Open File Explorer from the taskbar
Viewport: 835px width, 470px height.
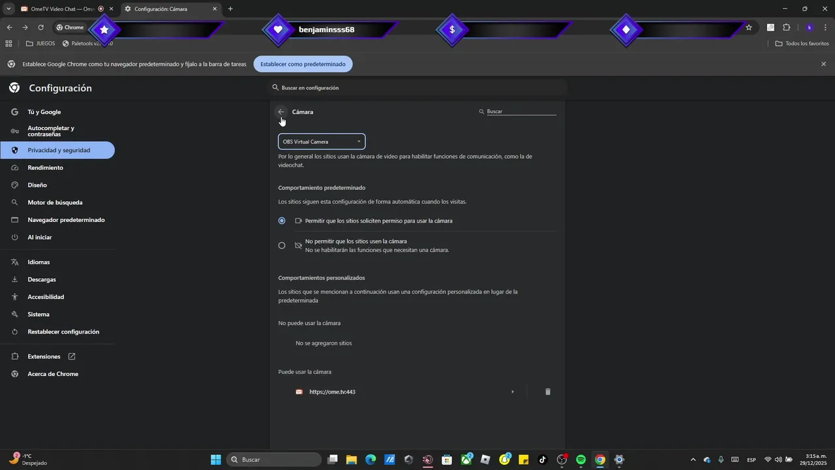click(x=352, y=460)
